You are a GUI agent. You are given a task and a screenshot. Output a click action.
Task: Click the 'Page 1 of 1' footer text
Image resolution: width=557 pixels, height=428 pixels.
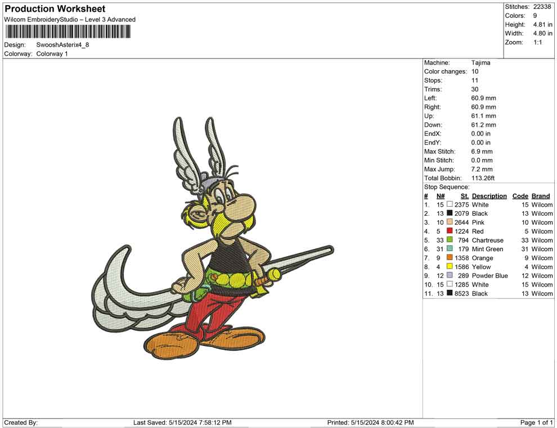click(536, 422)
